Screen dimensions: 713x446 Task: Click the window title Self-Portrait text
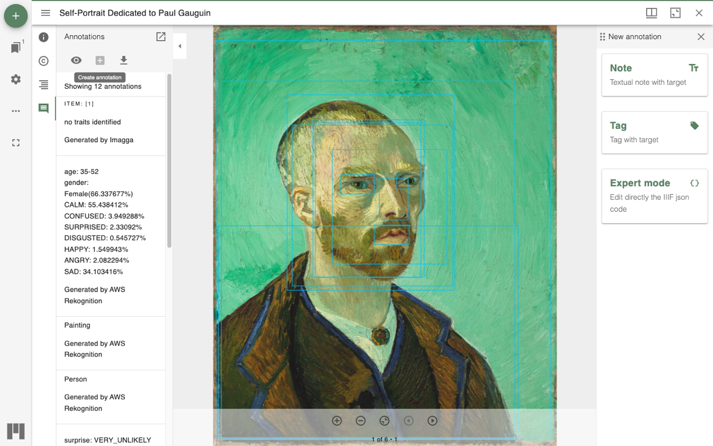click(x=135, y=13)
